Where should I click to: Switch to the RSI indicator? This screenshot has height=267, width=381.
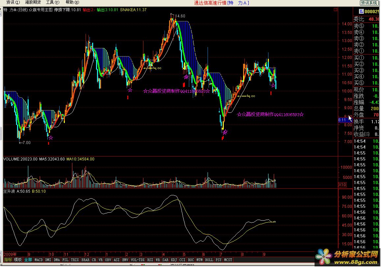[x=150, y=260]
